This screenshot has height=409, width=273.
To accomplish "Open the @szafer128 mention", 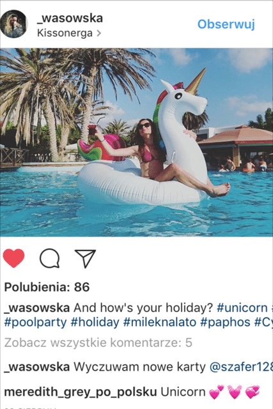I will (x=241, y=367).
